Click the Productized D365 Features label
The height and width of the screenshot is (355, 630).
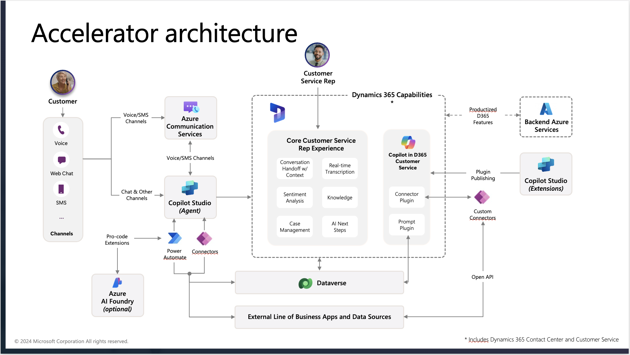click(483, 116)
